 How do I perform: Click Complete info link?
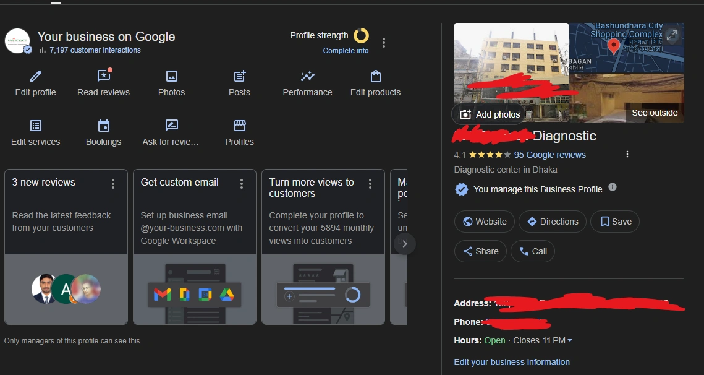tap(346, 51)
